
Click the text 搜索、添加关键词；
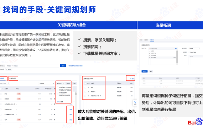[100, 40]
